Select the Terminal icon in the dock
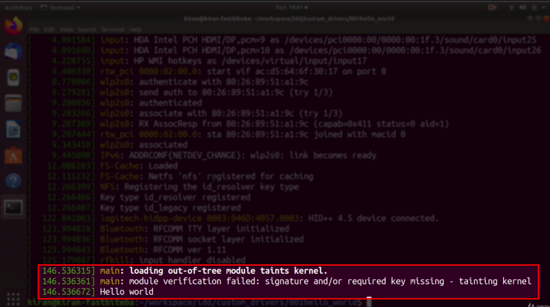This screenshot has height=307, width=550. pyautogui.click(x=13, y=207)
